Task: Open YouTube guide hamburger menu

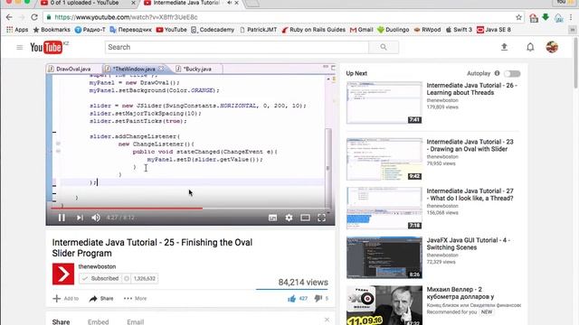Action: [20, 47]
